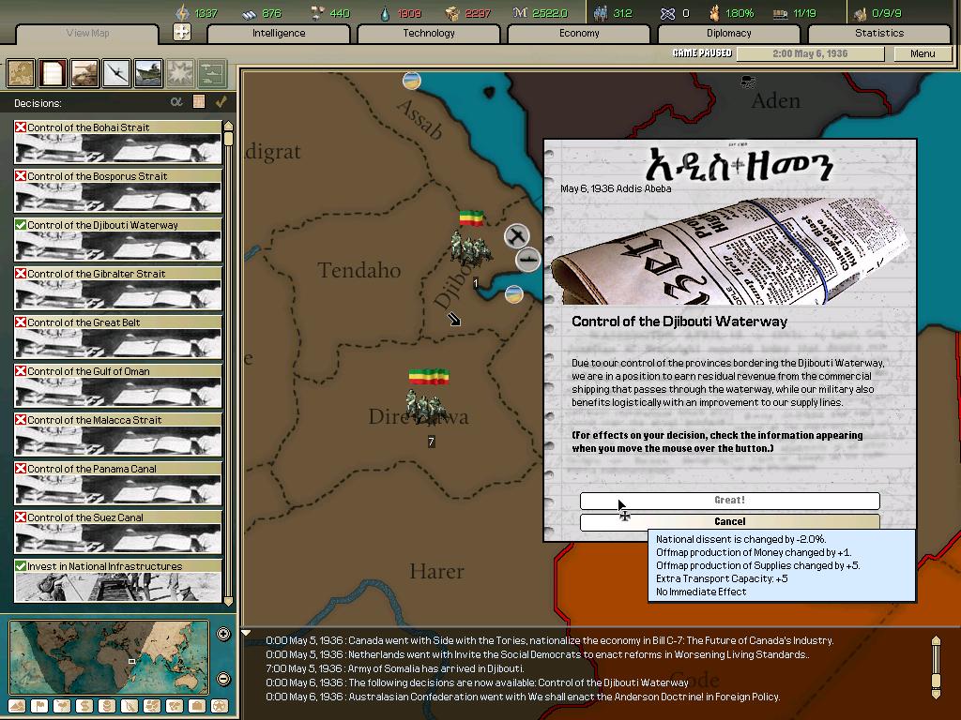Click the supplies crate resource icon
The image size is (961, 720).
(452, 13)
